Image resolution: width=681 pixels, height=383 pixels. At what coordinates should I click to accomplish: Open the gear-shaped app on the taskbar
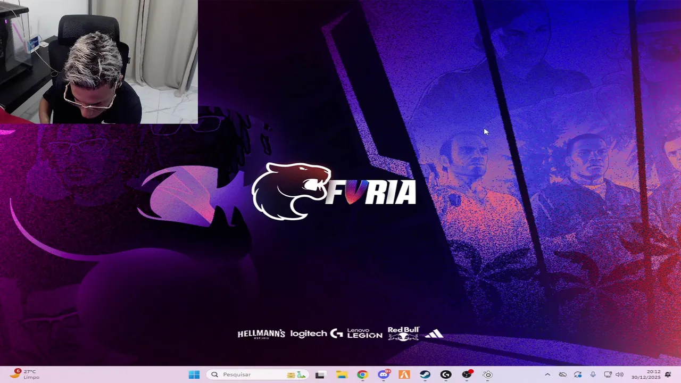click(x=488, y=374)
